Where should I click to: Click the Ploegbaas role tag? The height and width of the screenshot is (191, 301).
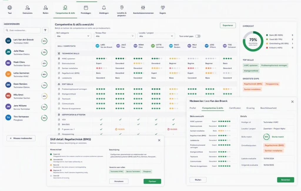pyautogui.click(x=147, y=171)
